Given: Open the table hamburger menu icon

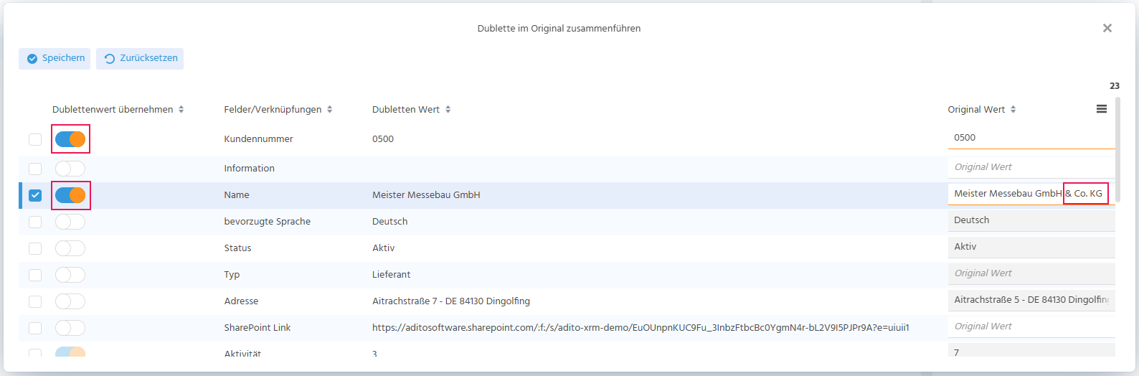Looking at the screenshot, I should pyautogui.click(x=1102, y=109).
